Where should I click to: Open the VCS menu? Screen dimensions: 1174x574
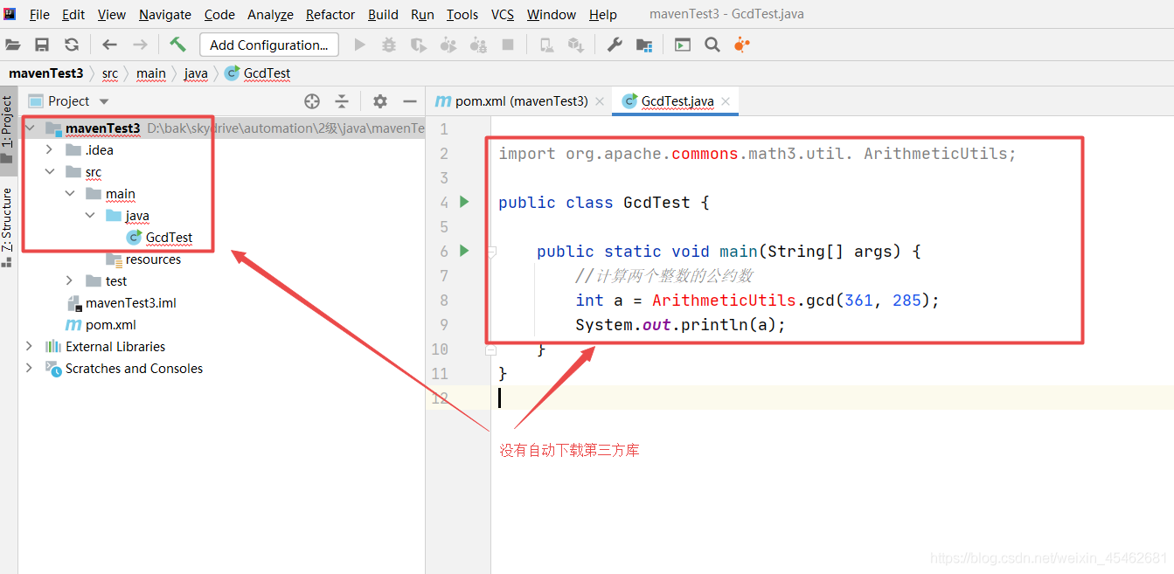click(x=503, y=15)
